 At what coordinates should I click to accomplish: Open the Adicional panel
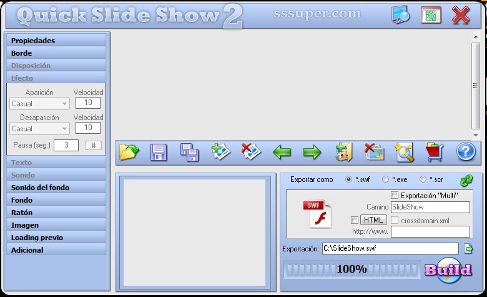[56, 249]
